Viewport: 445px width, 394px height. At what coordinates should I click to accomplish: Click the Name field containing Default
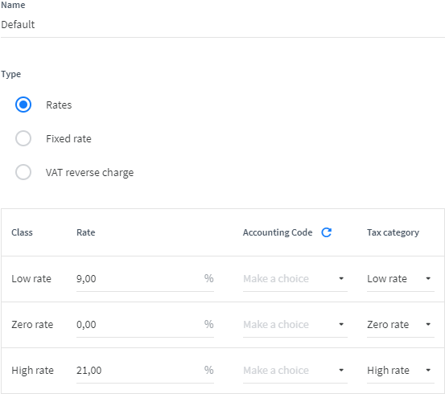(222, 25)
